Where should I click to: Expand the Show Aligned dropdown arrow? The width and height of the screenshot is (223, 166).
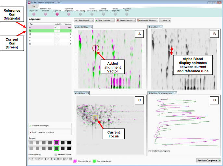[92, 20]
